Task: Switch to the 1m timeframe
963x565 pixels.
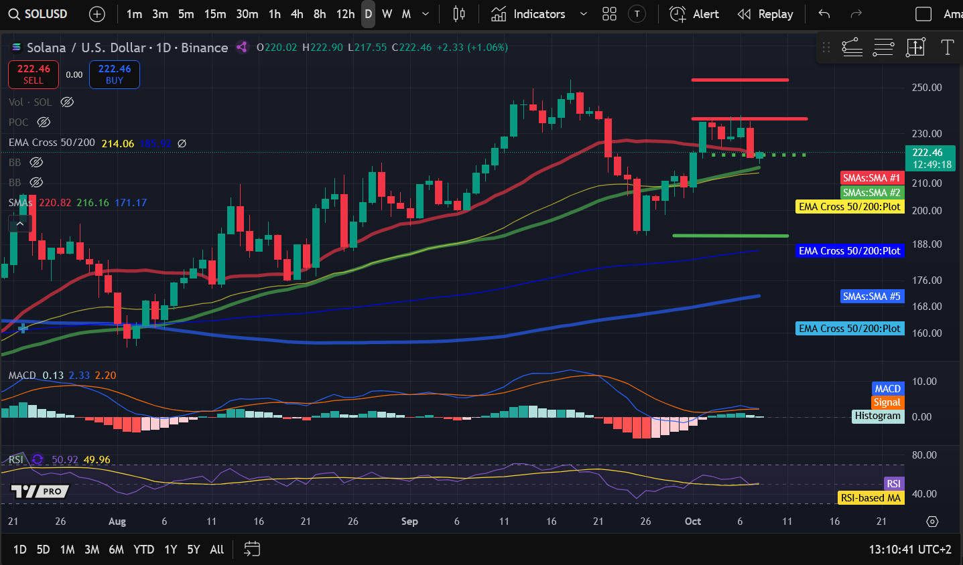Action: (134, 14)
